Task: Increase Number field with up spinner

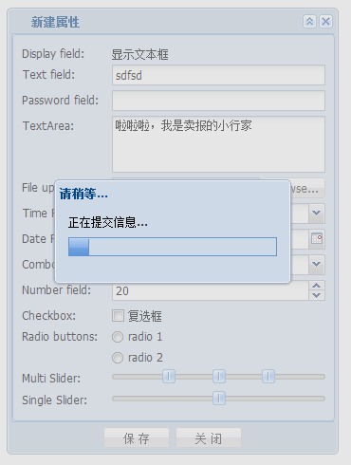Action: (x=317, y=286)
